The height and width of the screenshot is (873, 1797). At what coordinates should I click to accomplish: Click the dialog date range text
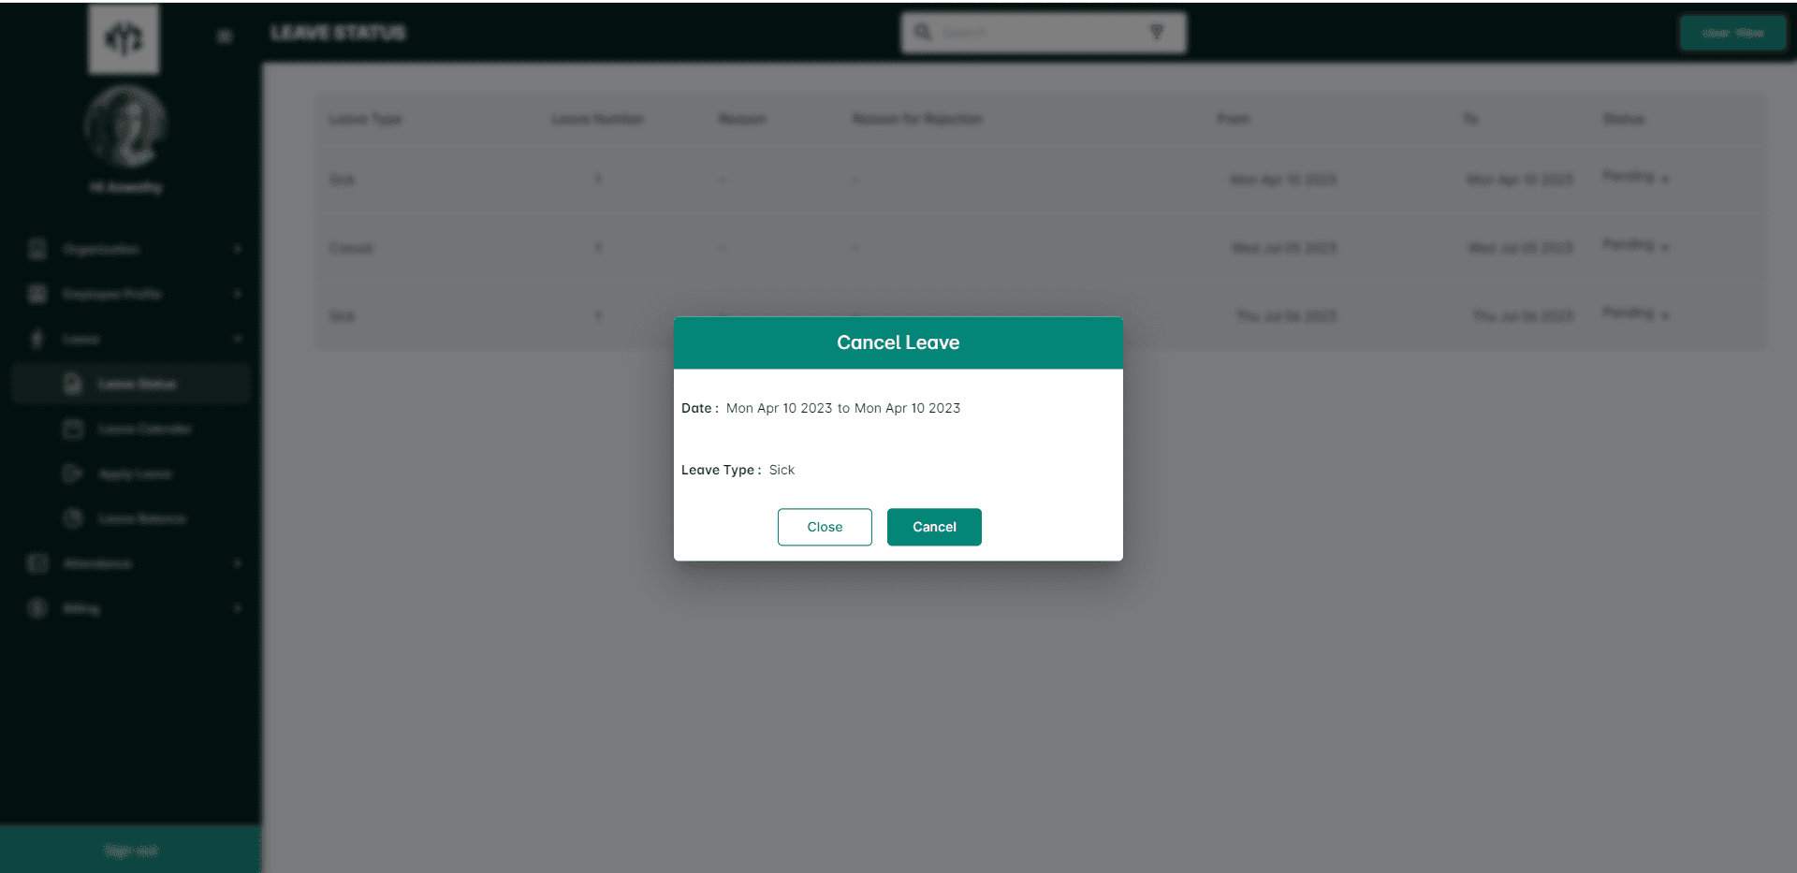(843, 408)
